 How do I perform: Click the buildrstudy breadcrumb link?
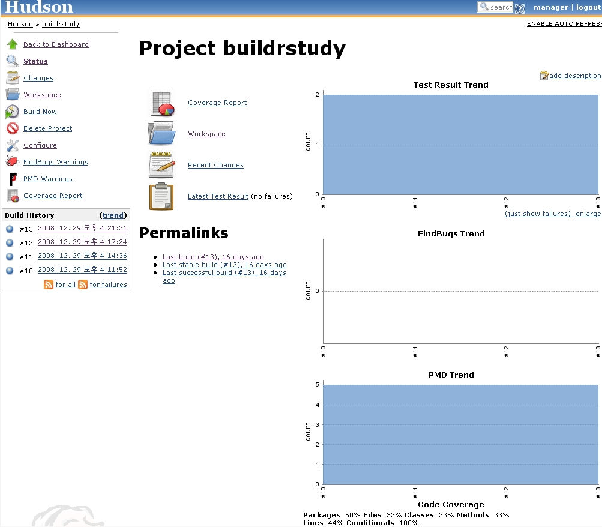pos(61,24)
